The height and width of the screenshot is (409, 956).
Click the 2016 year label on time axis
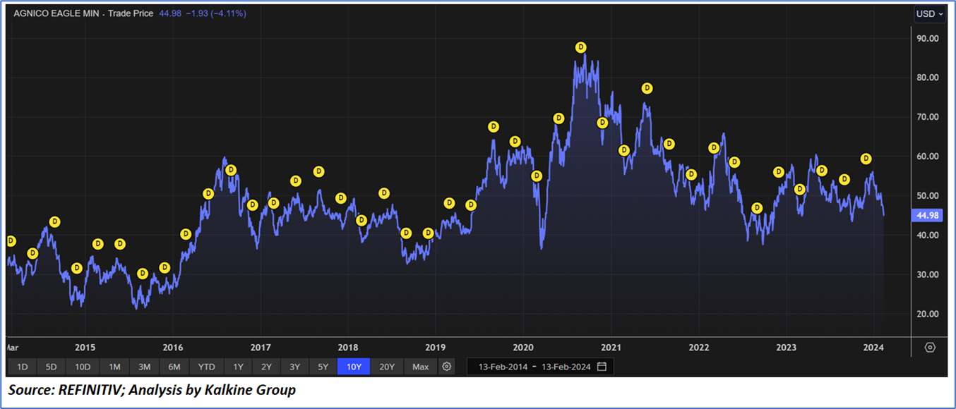coord(173,348)
